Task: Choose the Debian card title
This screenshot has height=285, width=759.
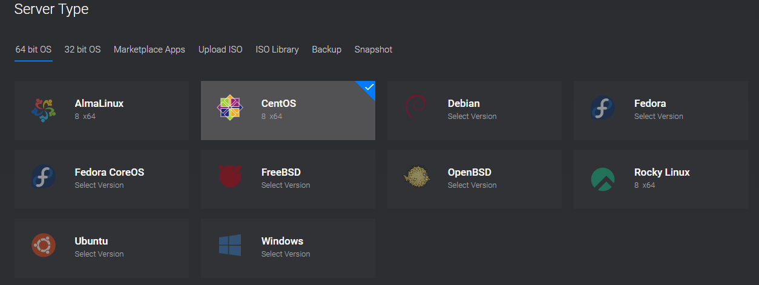Action: point(464,103)
